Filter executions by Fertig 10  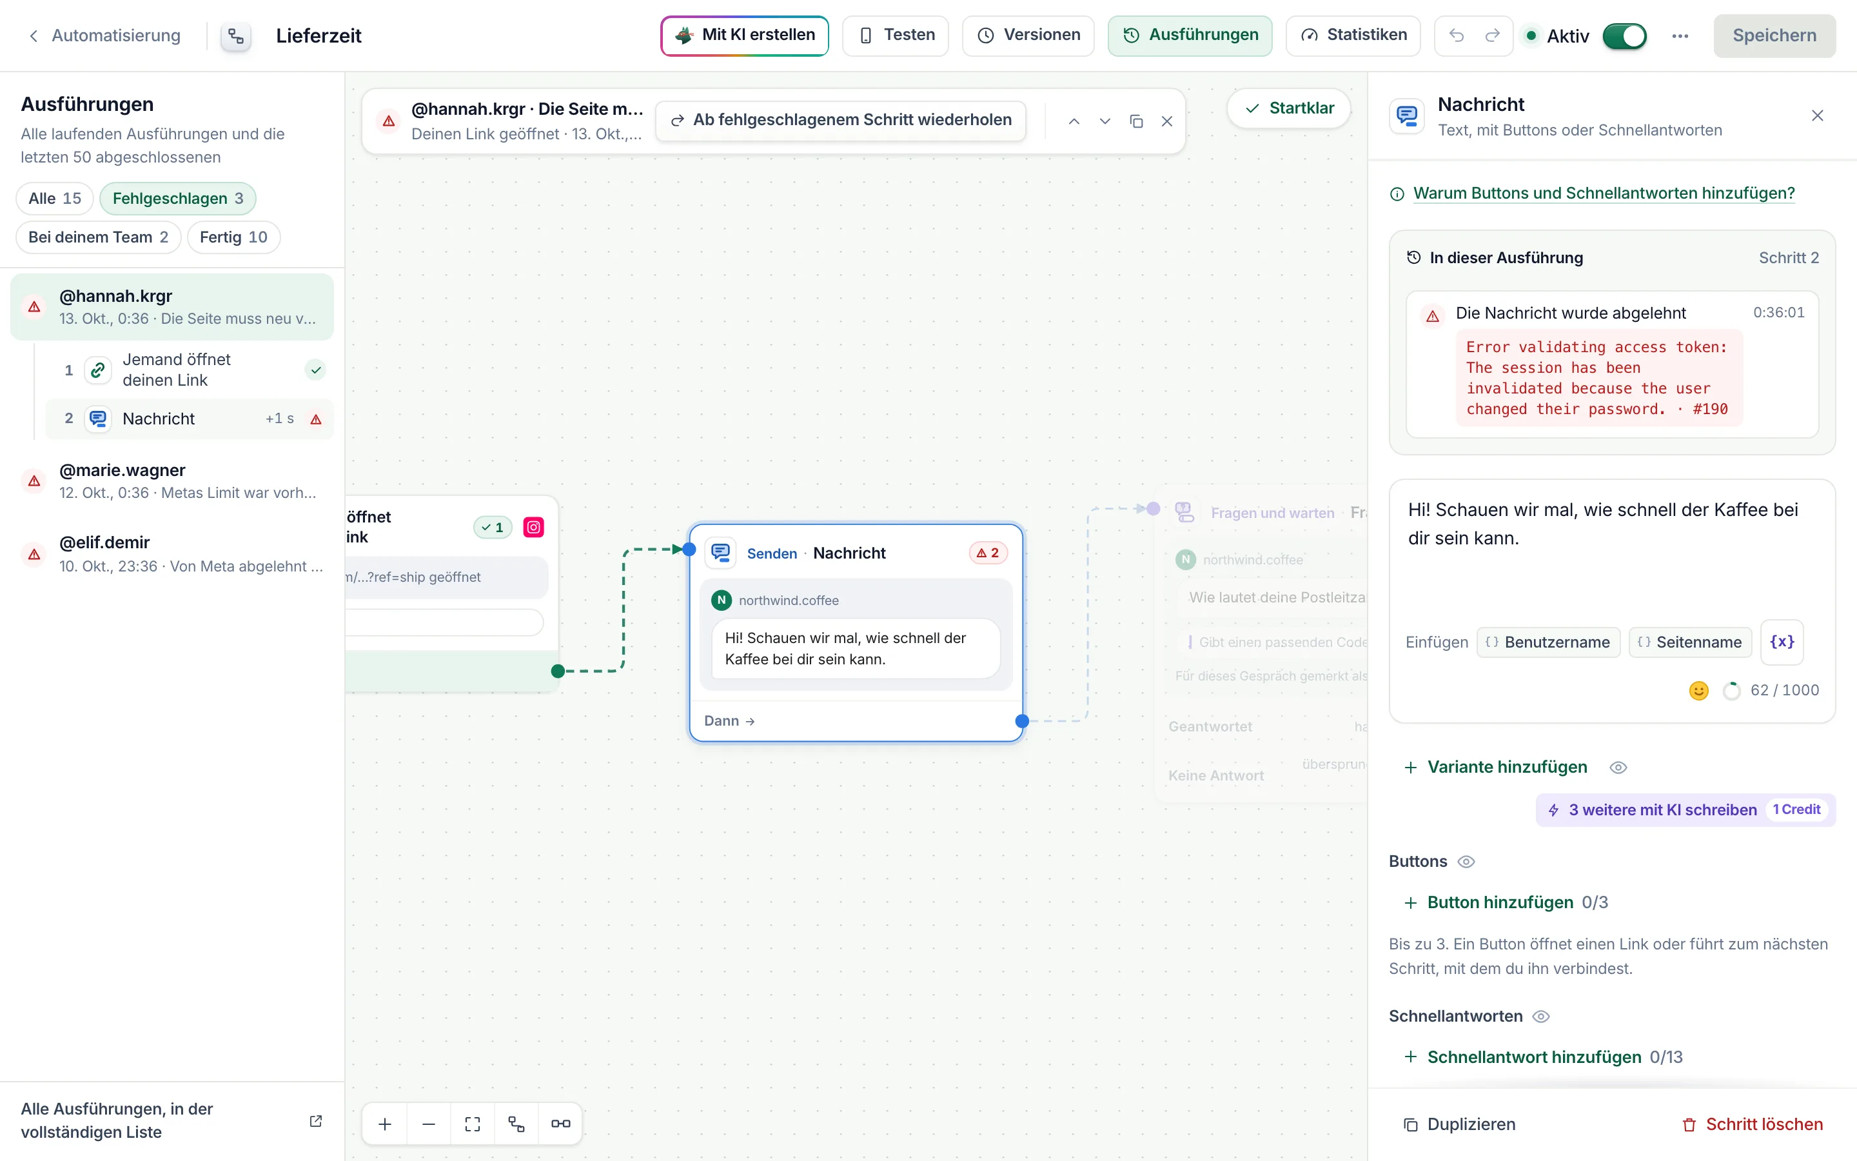pyautogui.click(x=233, y=237)
